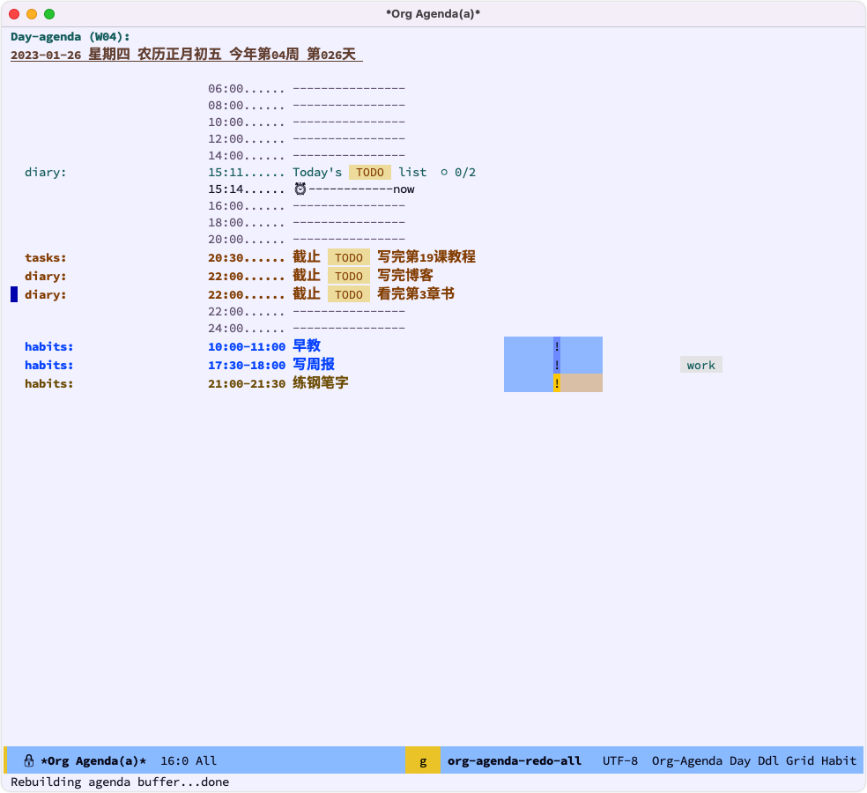Click the lock icon in the mode line
This screenshot has height=793, width=867.
coord(29,761)
